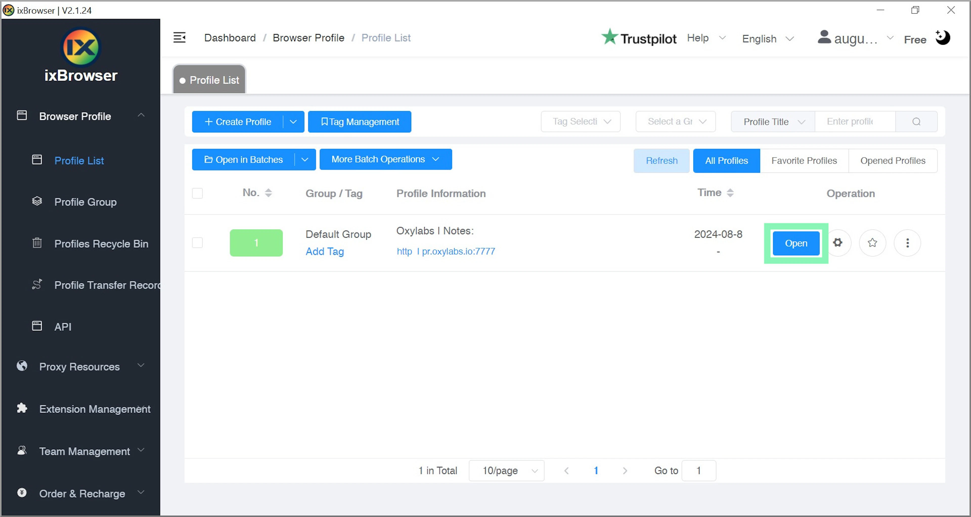Switch to All Profiles filter tab

tap(726, 161)
